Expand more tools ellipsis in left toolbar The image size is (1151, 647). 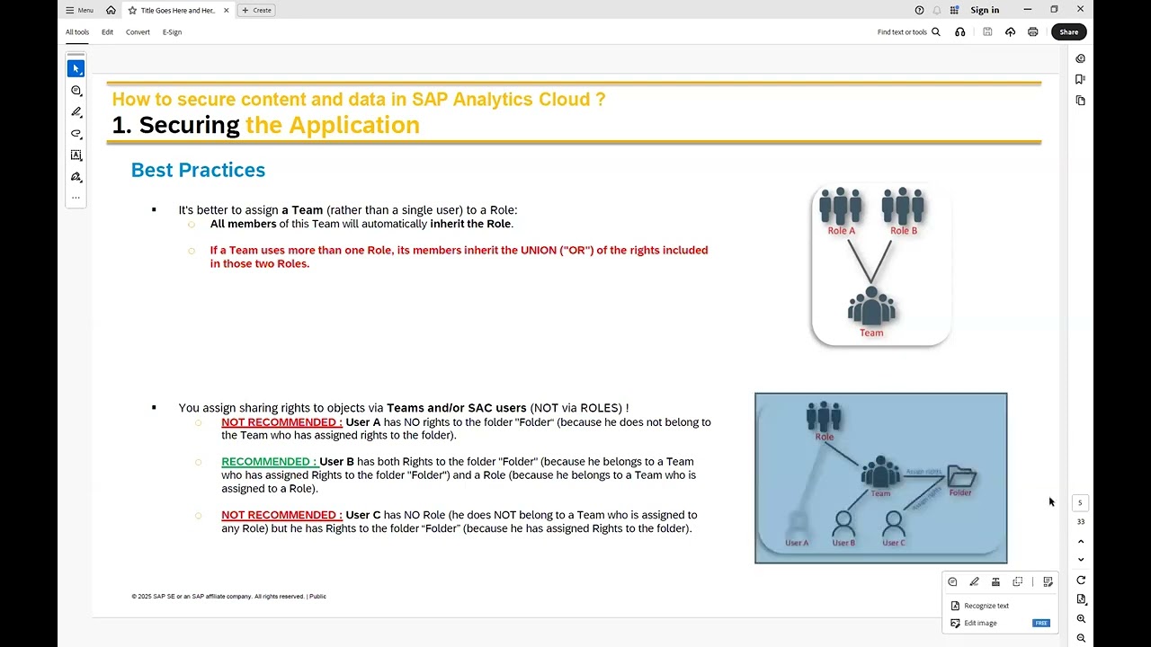(76, 197)
